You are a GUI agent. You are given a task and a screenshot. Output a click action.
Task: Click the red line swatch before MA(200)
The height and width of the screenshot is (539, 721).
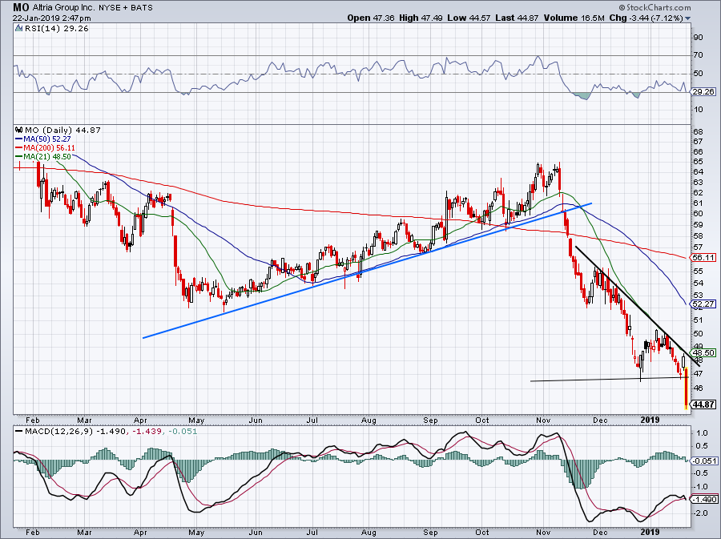[19, 147]
